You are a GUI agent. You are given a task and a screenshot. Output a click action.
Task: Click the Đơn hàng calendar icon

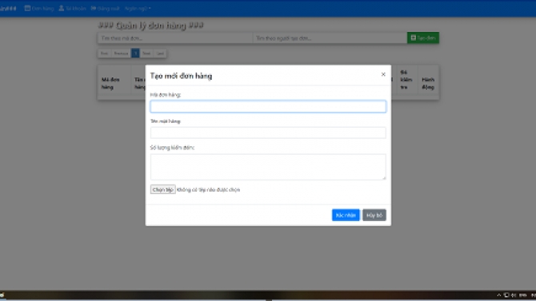pos(27,8)
